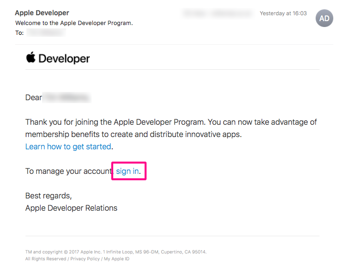This screenshot has height=279, width=347.
Task: Click the 'All Rights Reserved' footer text
Action: click(x=46, y=259)
